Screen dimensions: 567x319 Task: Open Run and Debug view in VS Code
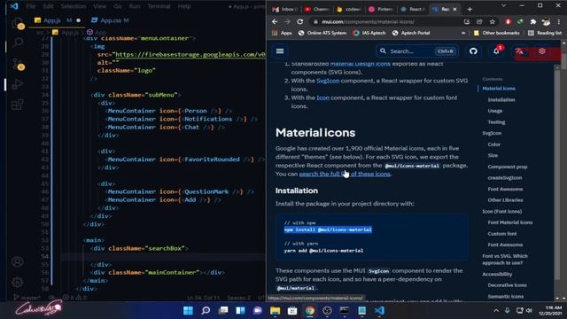pyautogui.click(x=18, y=85)
